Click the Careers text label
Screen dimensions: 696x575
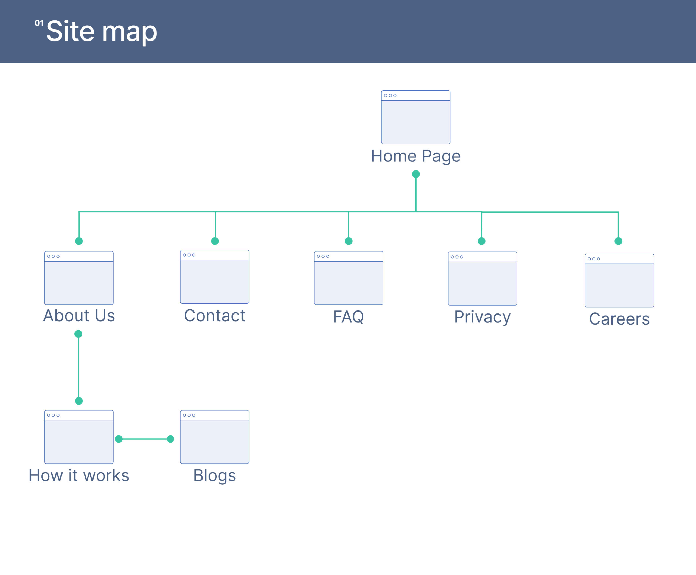tap(619, 319)
